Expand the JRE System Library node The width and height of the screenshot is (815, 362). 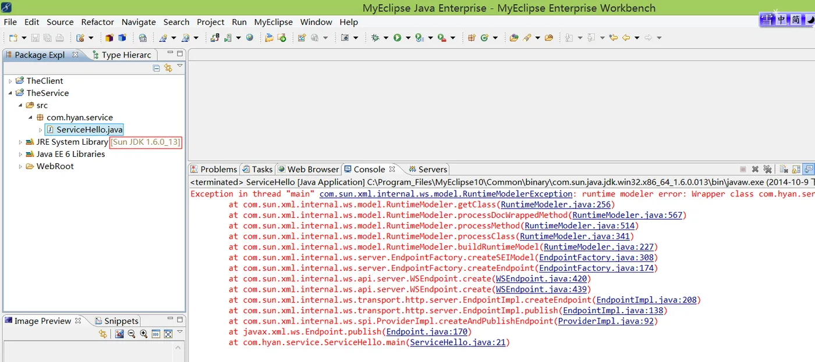click(20, 142)
